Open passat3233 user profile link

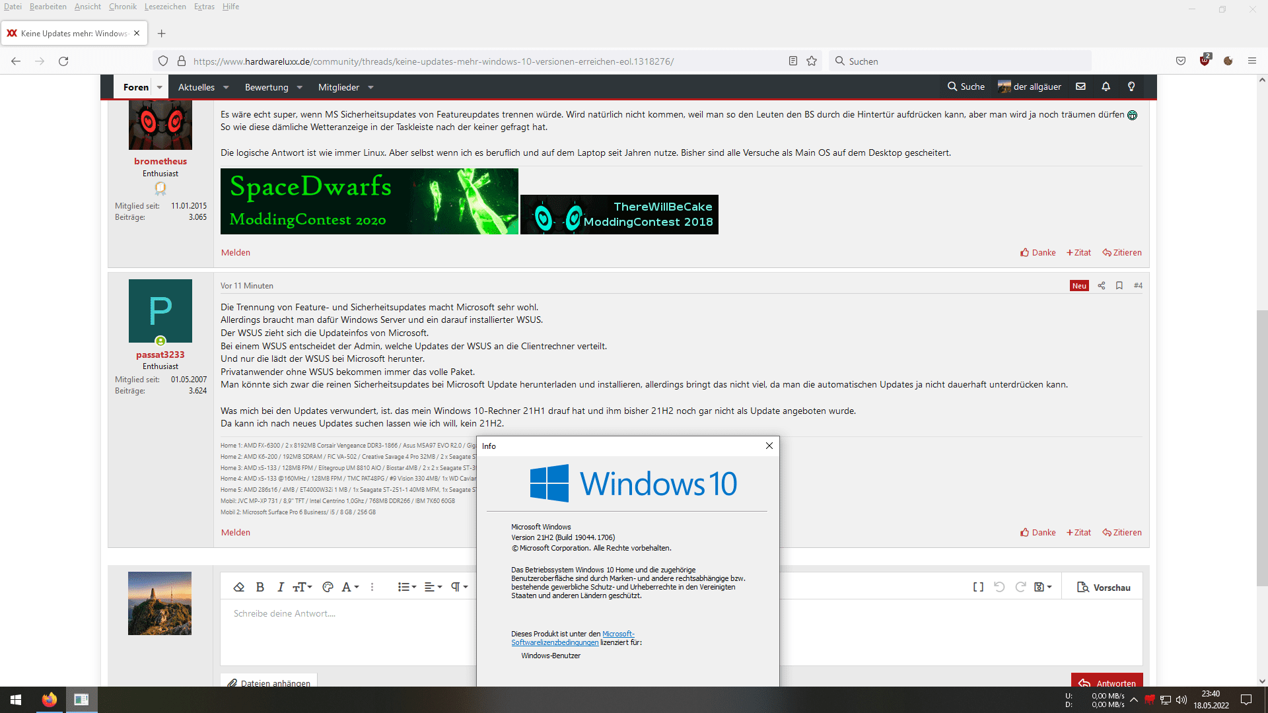click(x=160, y=355)
